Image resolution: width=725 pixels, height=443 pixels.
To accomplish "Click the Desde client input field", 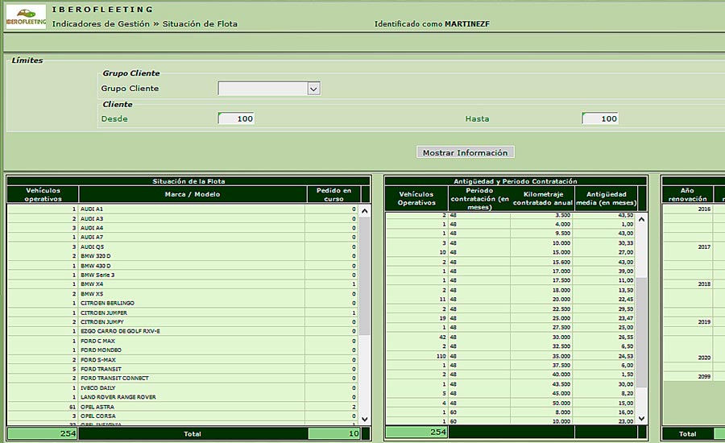I will [x=236, y=118].
